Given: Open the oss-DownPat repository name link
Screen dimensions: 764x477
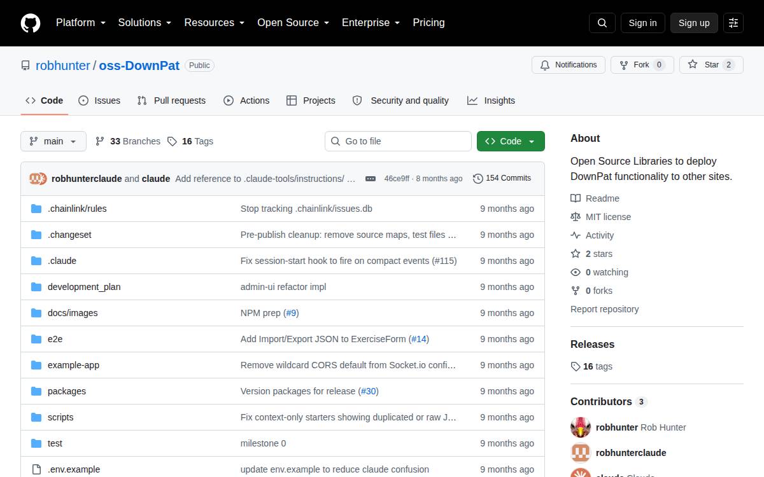Looking at the screenshot, I should point(139,66).
